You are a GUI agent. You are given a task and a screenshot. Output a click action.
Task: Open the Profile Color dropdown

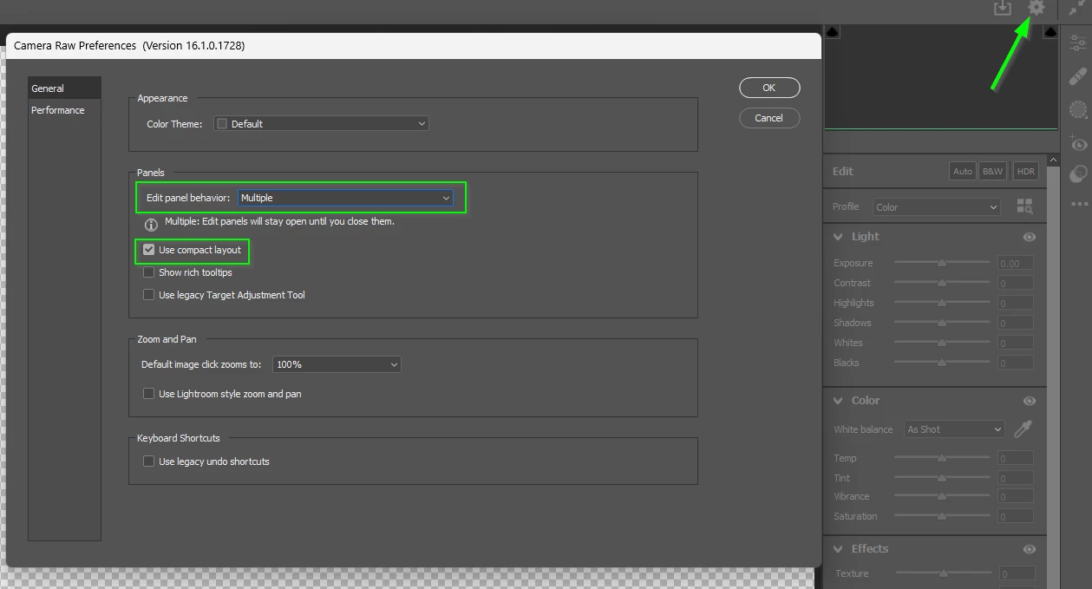[938, 207]
